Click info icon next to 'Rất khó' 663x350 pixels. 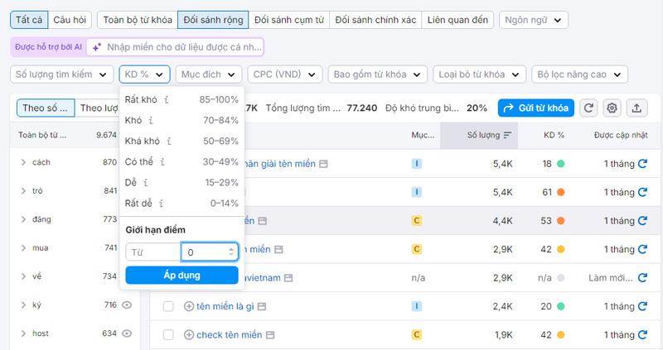[167, 99]
